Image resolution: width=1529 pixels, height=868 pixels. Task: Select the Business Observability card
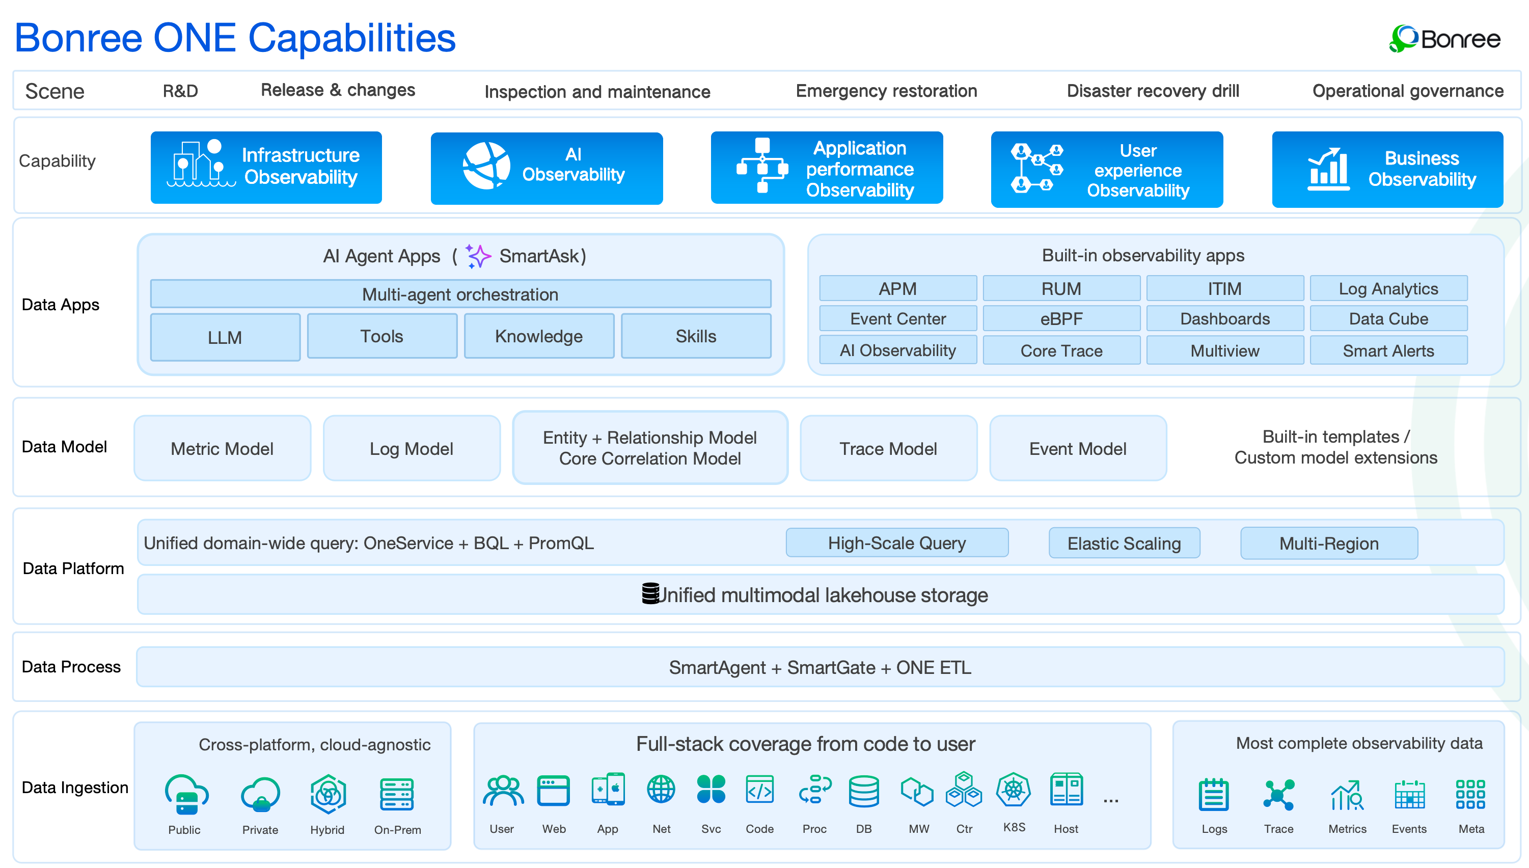coord(1388,169)
